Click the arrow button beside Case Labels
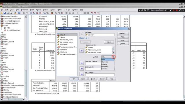Viewport: 185px width, 104px height. tap(82, 68)
